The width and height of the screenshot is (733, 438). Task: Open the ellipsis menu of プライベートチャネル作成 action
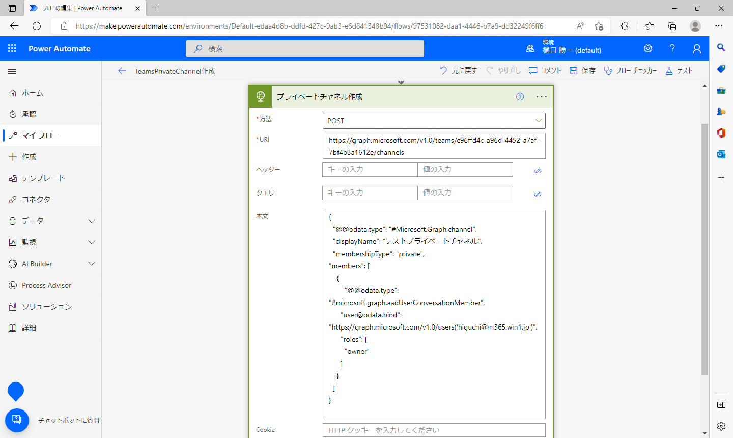pyautogui.click(x=542, y=96)
